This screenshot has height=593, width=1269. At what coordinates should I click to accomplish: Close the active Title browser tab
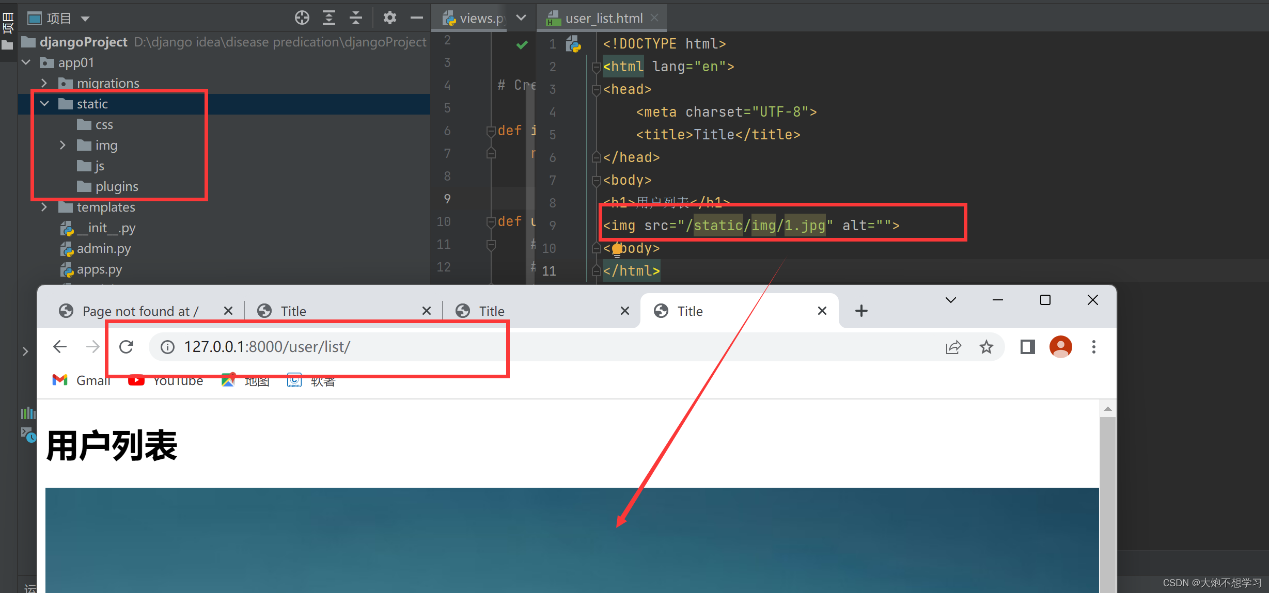point(822,311)
